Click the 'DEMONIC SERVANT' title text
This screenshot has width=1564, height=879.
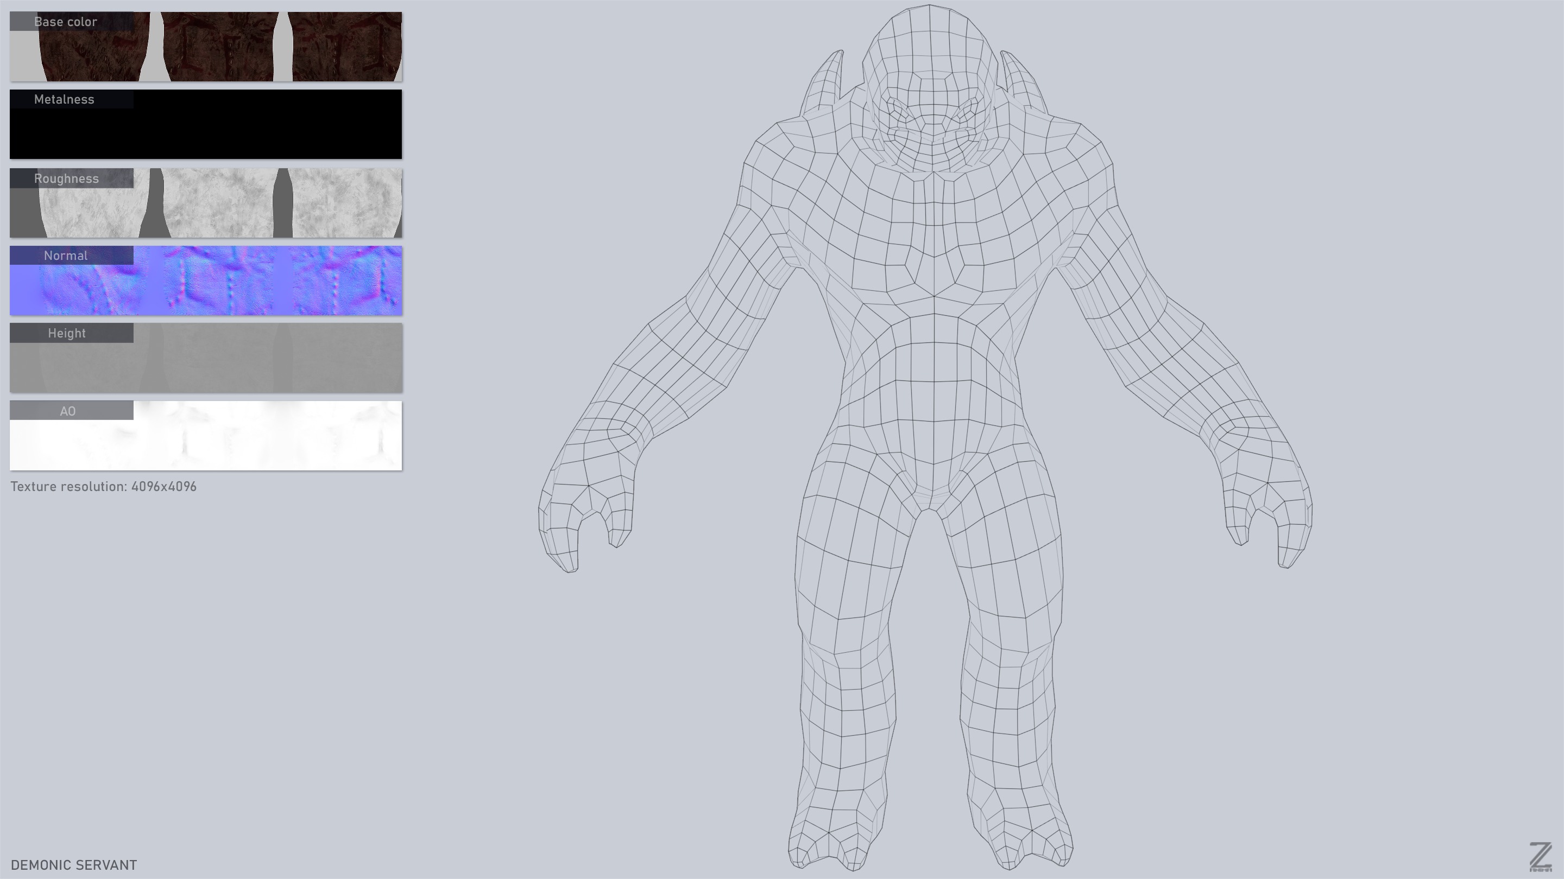[x=74, y=865]
